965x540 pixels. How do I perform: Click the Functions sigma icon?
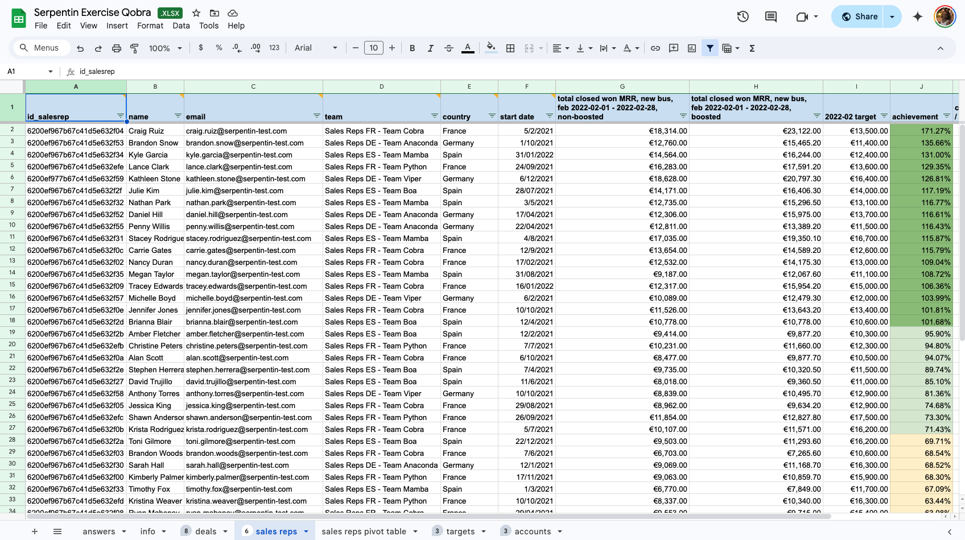752,48
